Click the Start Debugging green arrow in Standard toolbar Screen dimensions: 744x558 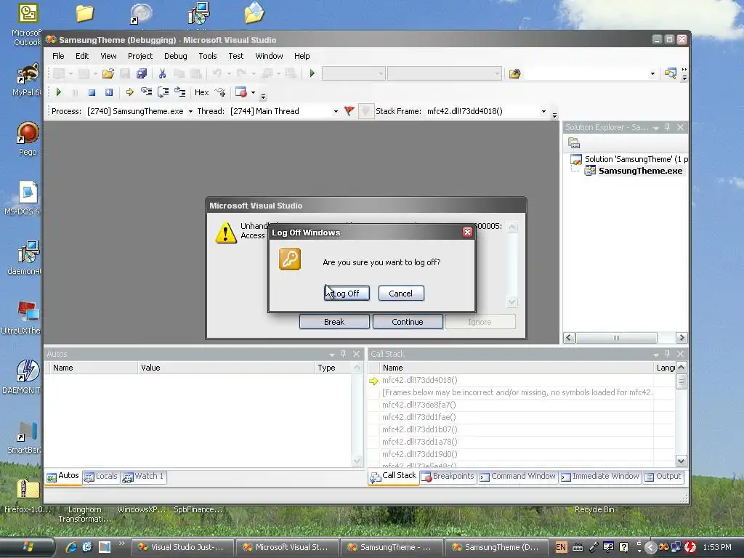click(x=312, y=73)
